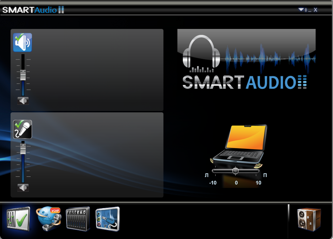Click the 10 balance value label
The height and width of the screenshot is (239, 333).
click(258, 183)
